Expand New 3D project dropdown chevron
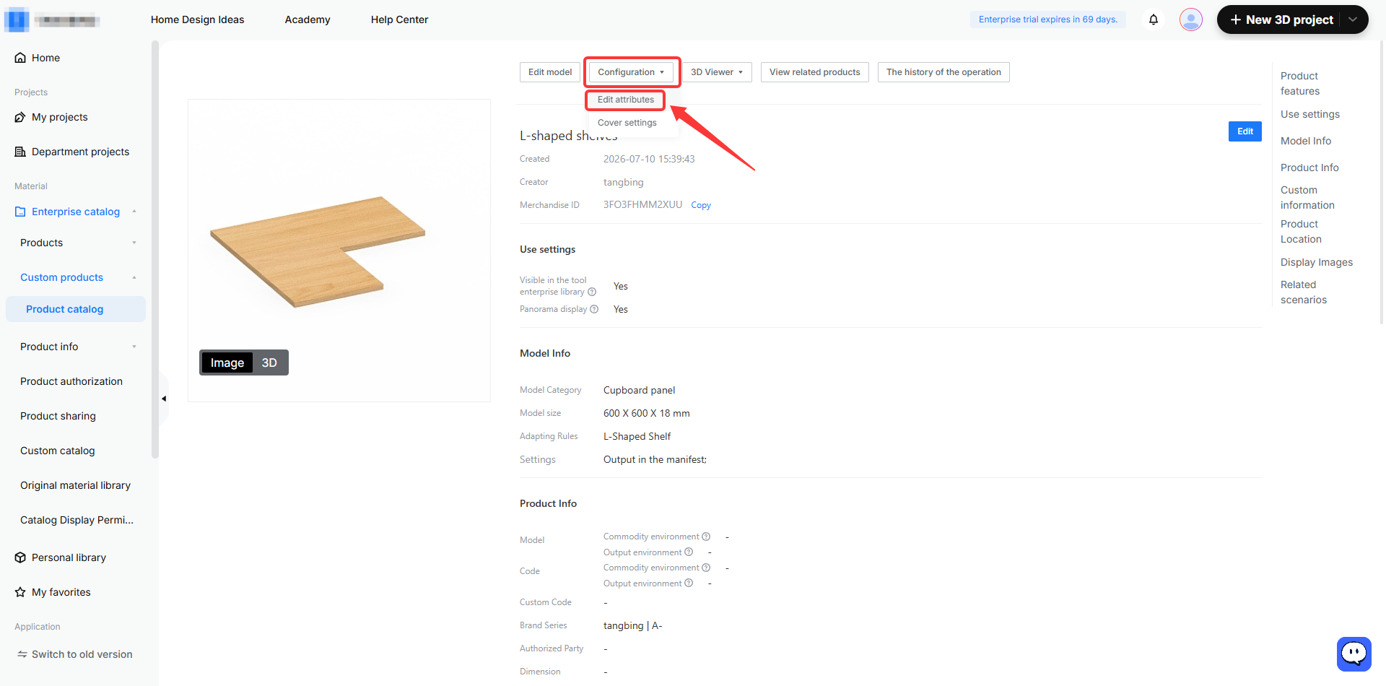The image size is (1386, 686). coord(1353,19)
